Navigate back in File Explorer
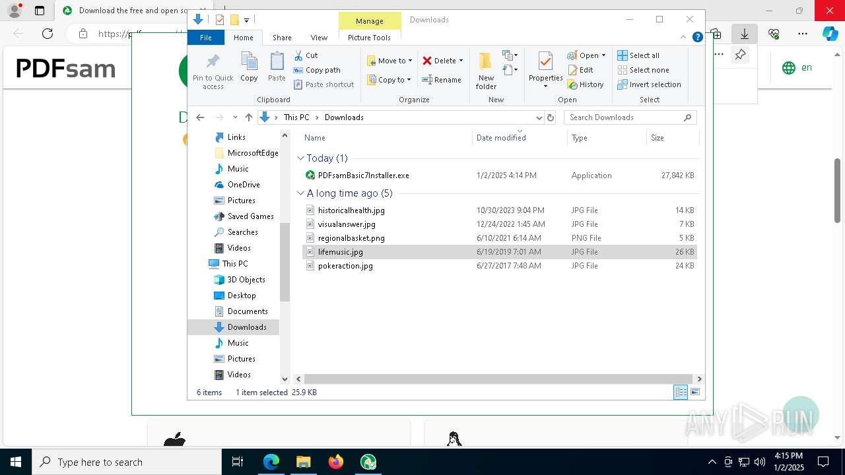 [x=200, y=117]
